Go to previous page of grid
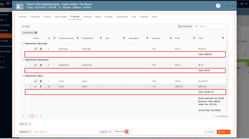Screen dimensions: 249x139 (x=28, y=116)
